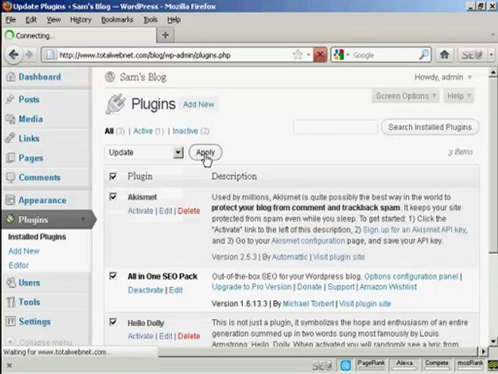Click the search magnifier icon
498x374 pixels.
pos(424,55)
